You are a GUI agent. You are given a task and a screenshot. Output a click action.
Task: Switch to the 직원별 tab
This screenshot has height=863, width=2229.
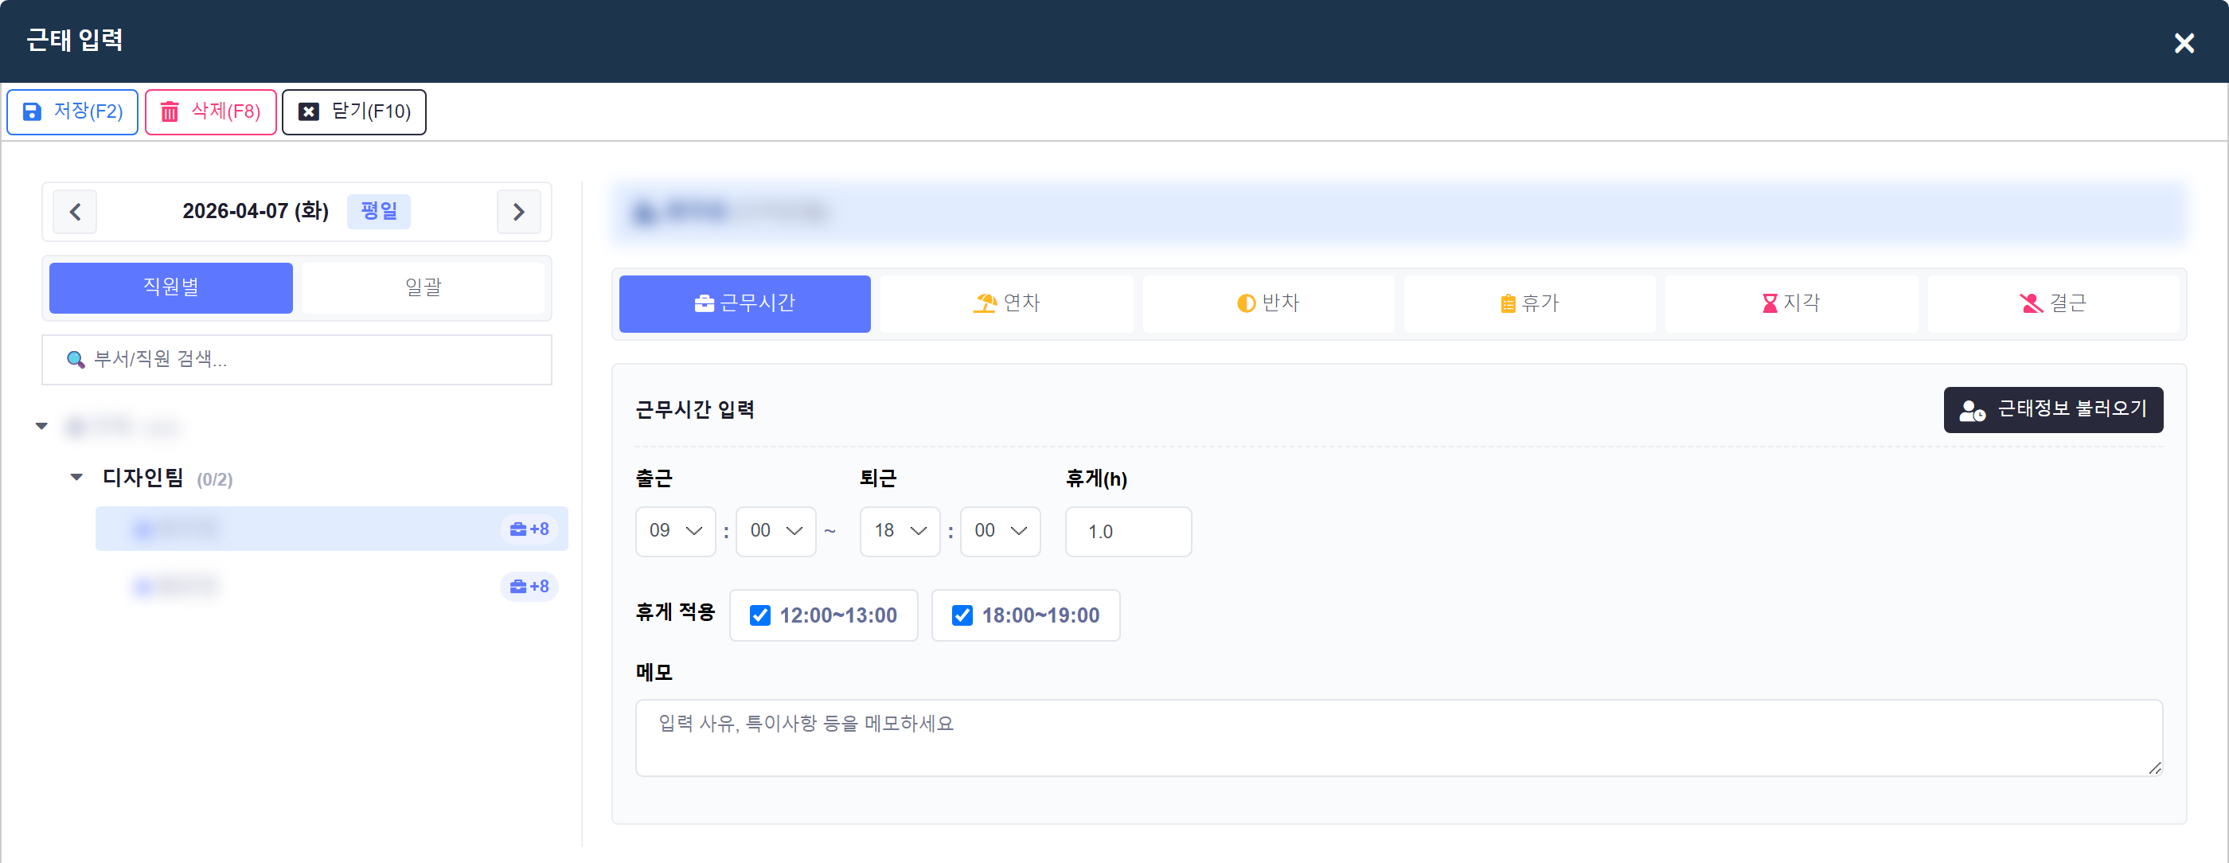point(170,287)
